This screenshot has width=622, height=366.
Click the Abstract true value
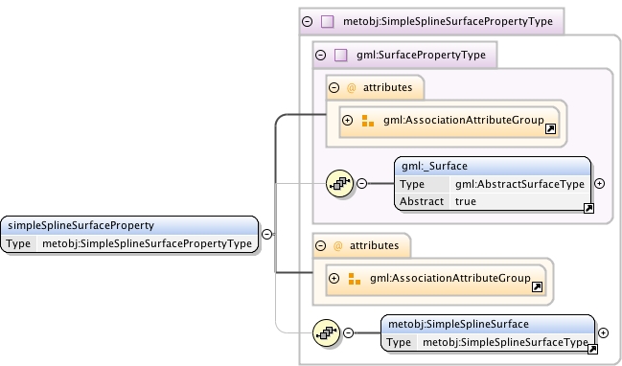tap(466, 201)
